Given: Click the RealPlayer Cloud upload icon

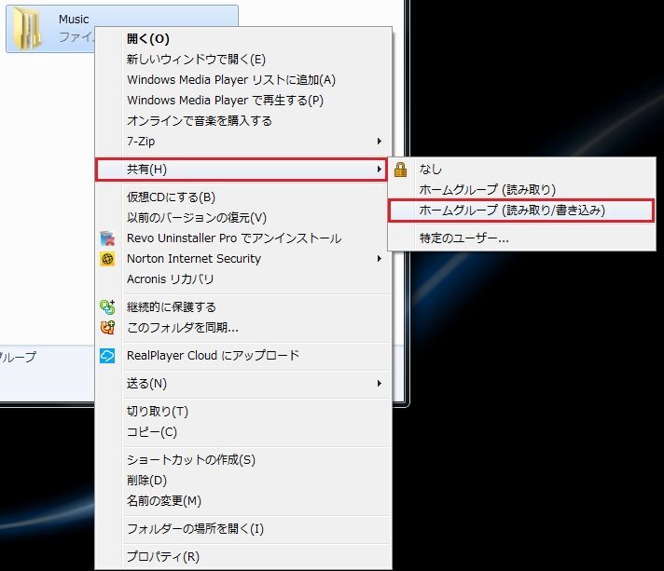Looking at the screenshot, I should (x=107, y=356).
